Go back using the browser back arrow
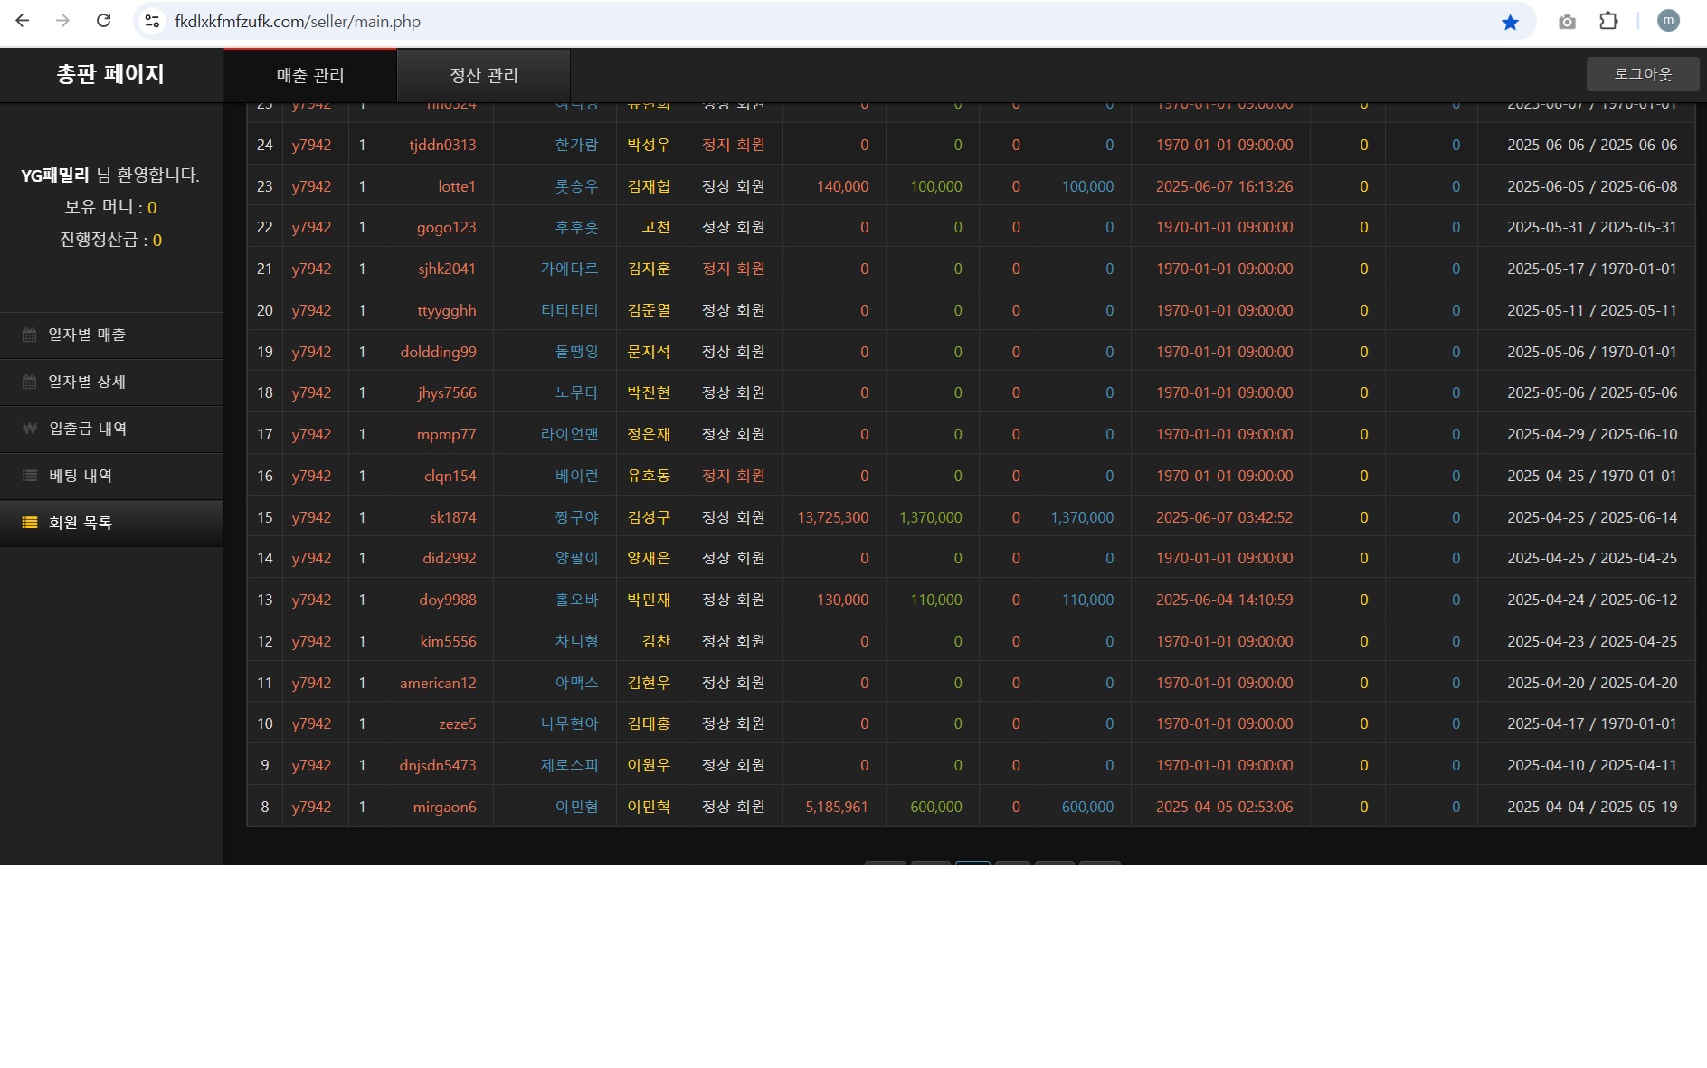The image size is (1707, 1068). pos(23,21)
